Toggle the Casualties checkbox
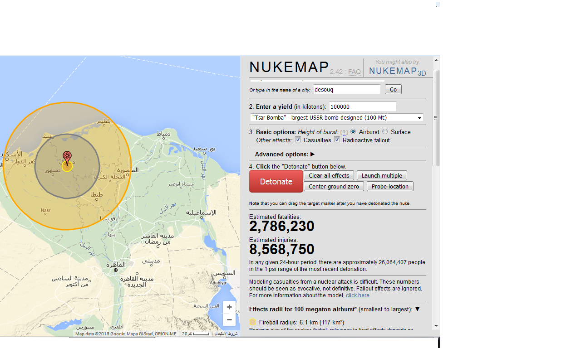 [298, 140]
